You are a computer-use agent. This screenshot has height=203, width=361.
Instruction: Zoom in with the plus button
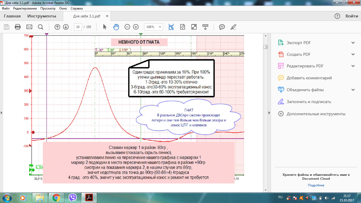pyautogui.click(x=136, y=27)
